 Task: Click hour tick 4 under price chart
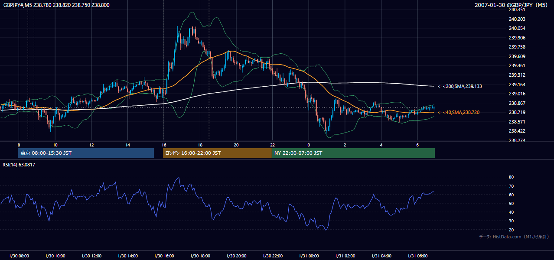tap(381, 145)
